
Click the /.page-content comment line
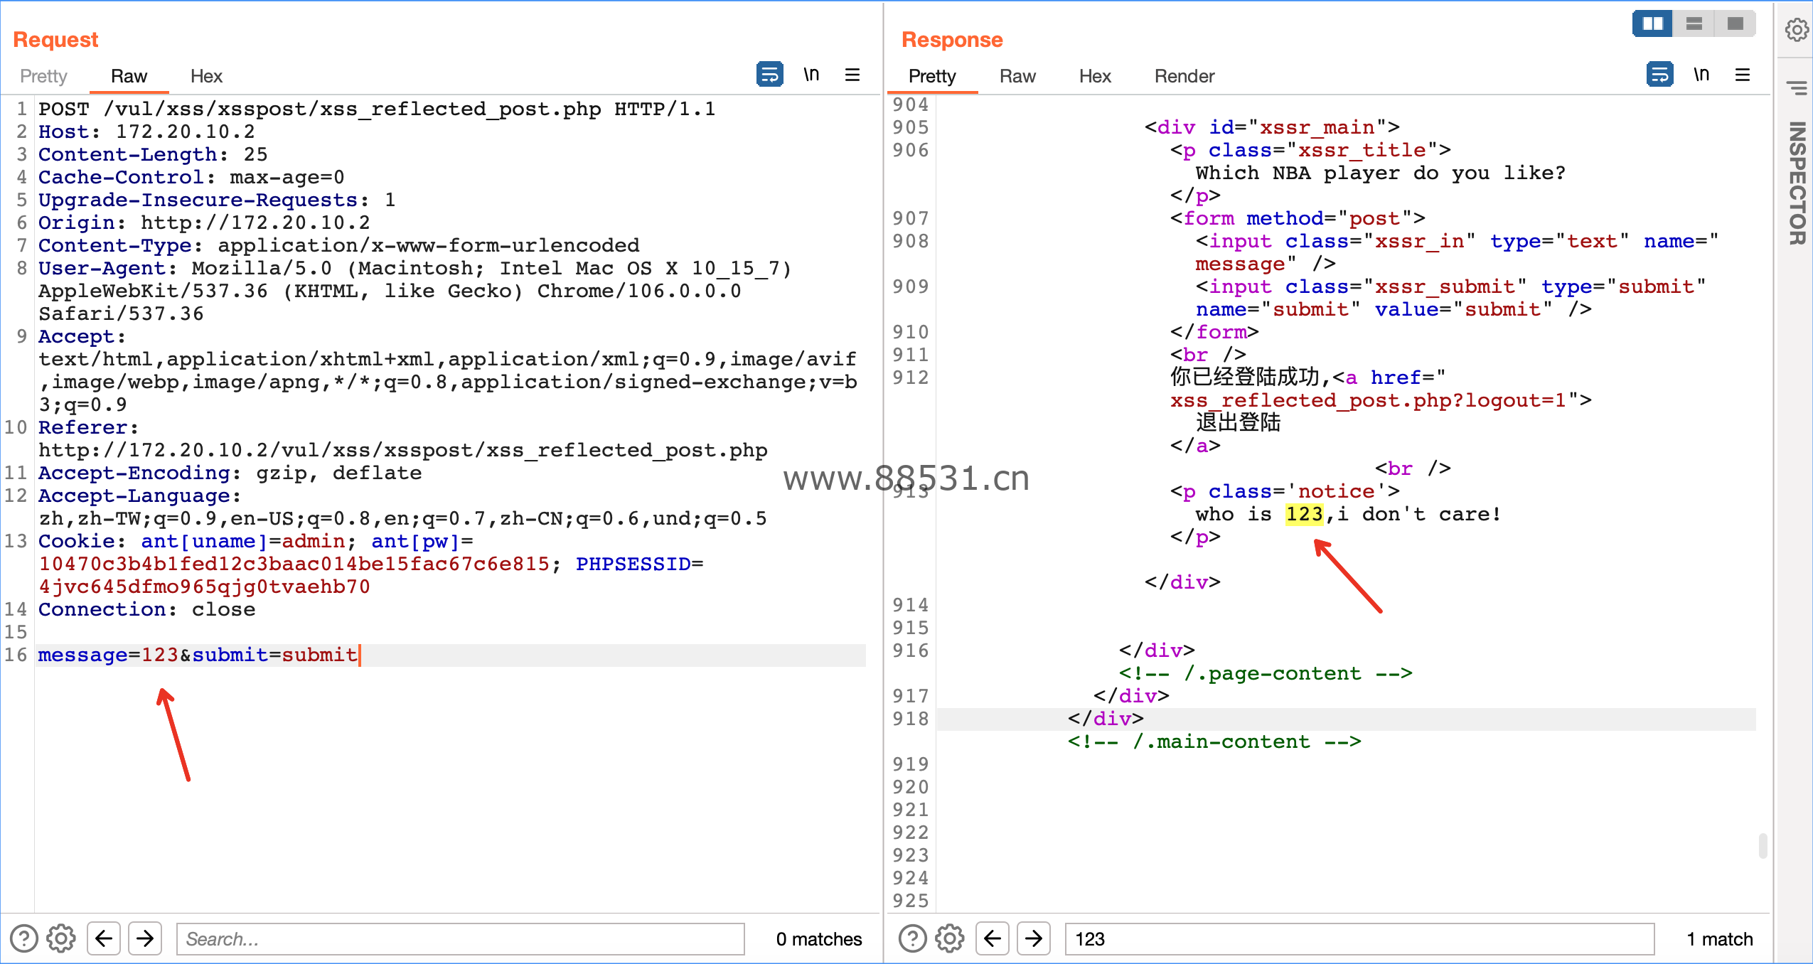click(x=1266, y=673)
